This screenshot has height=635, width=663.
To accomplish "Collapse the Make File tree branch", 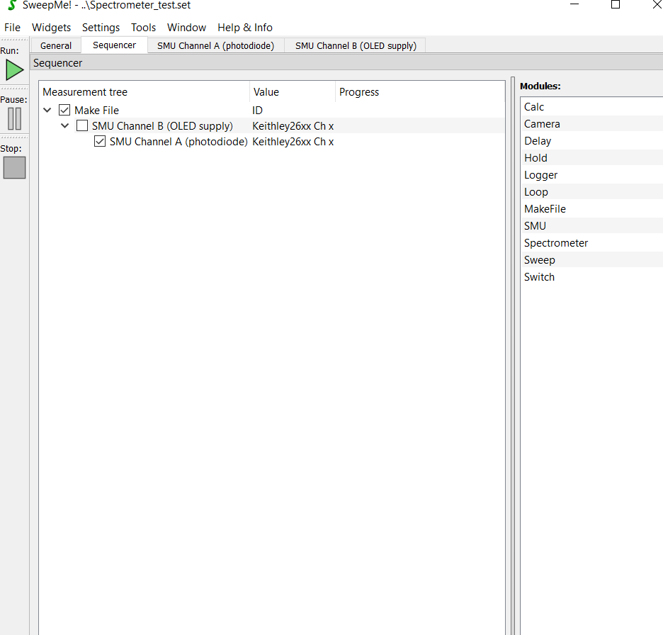I will tap(47, 111).
